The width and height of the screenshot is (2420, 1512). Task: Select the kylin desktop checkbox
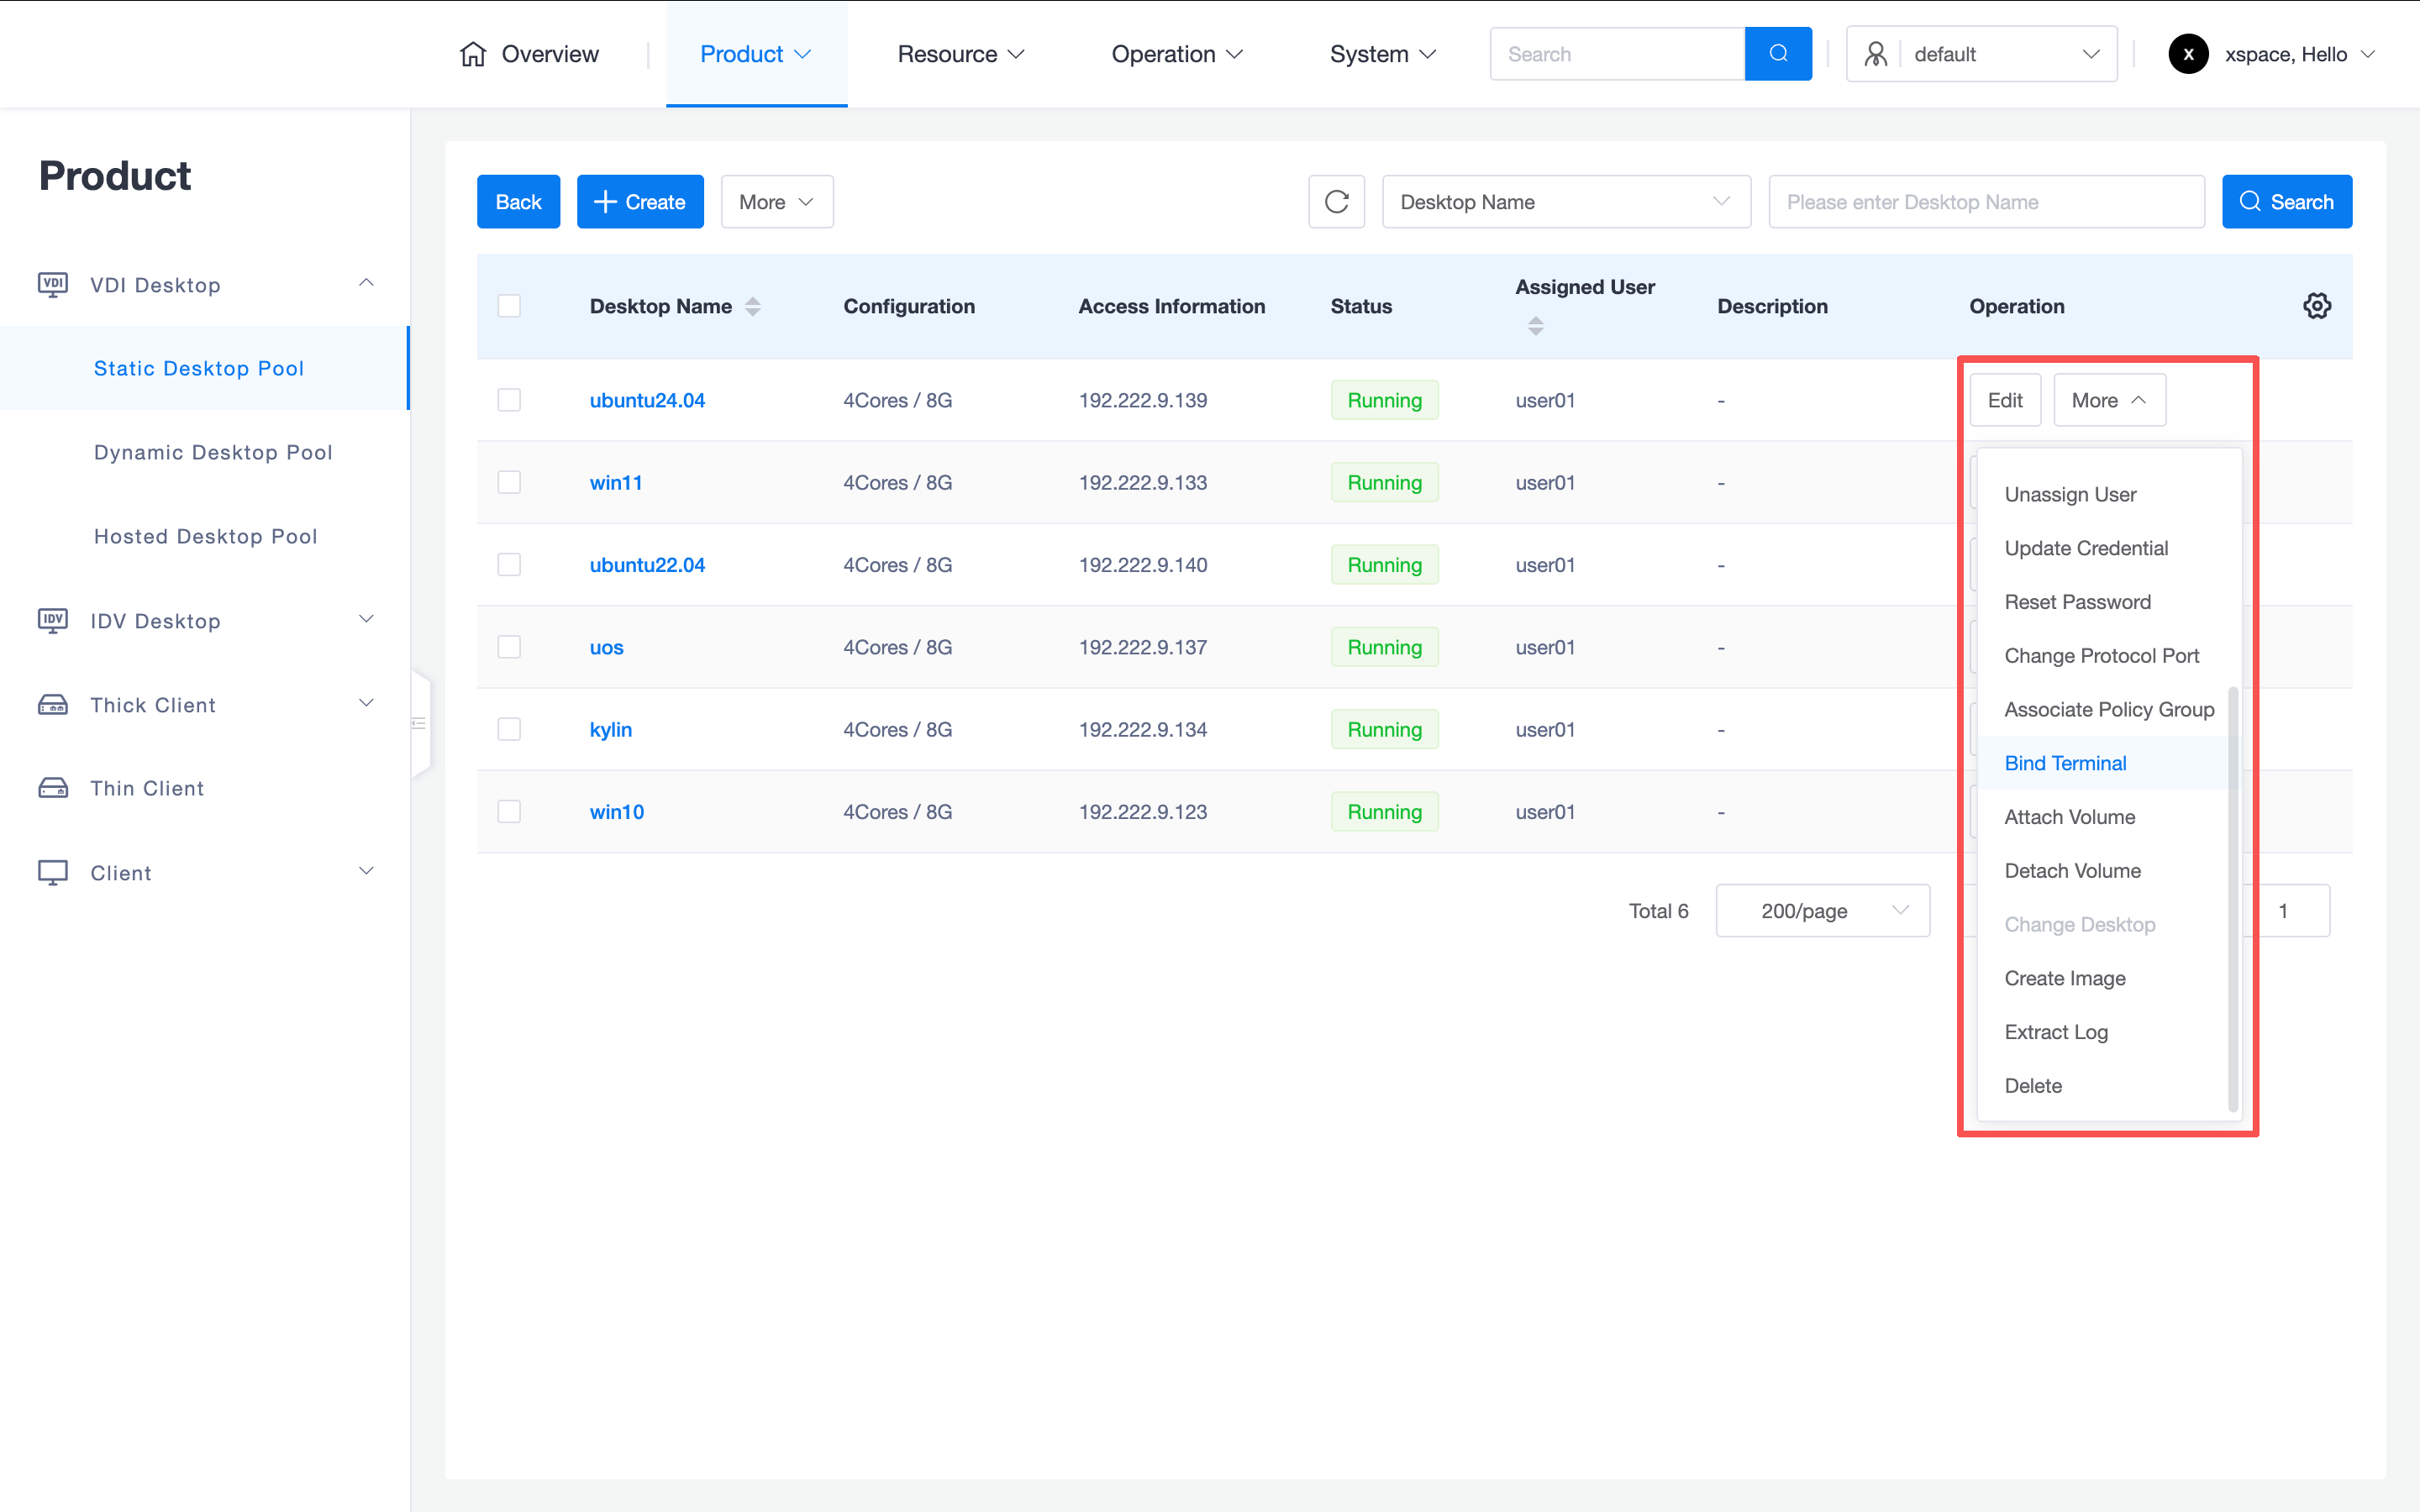tap(509, 730)
